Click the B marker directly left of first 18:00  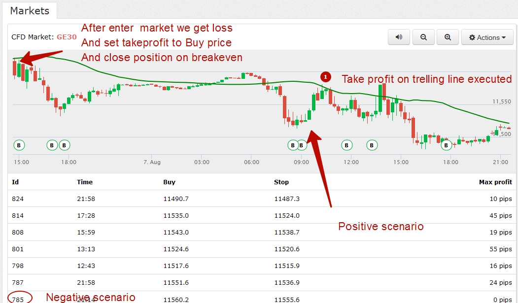65,145
